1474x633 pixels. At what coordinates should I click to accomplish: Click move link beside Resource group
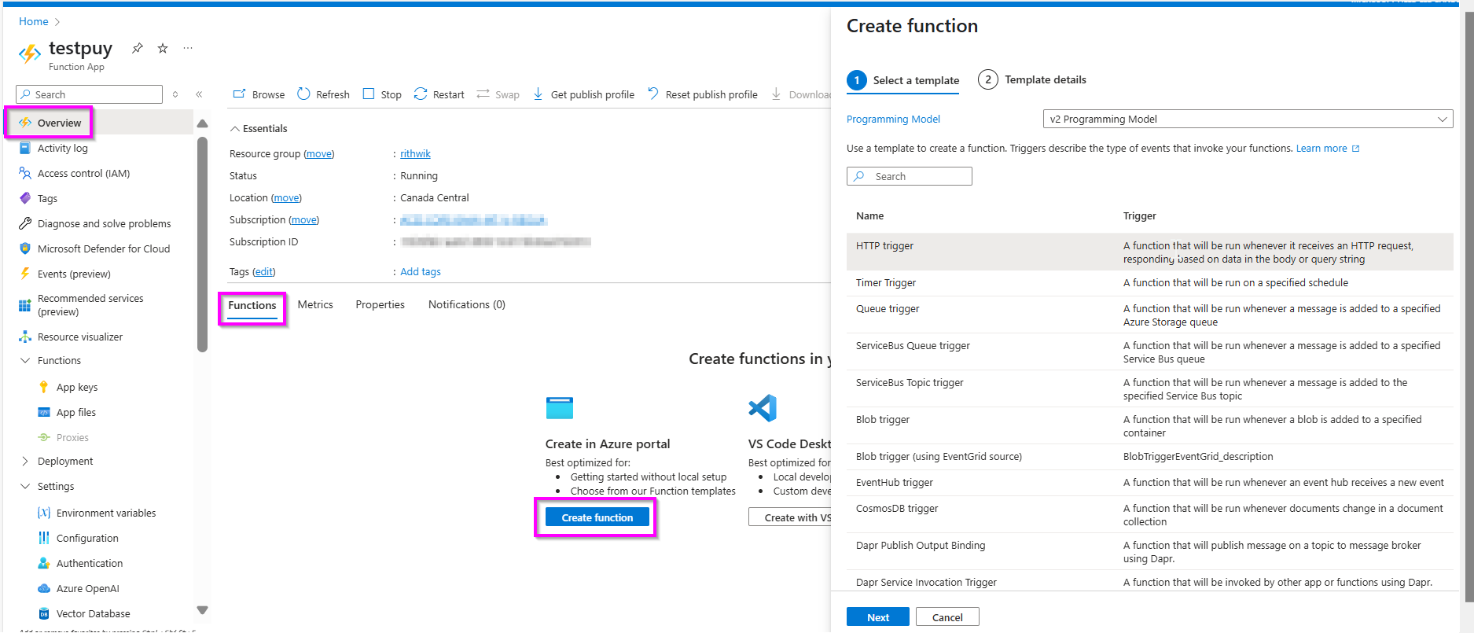click(318, 153)
